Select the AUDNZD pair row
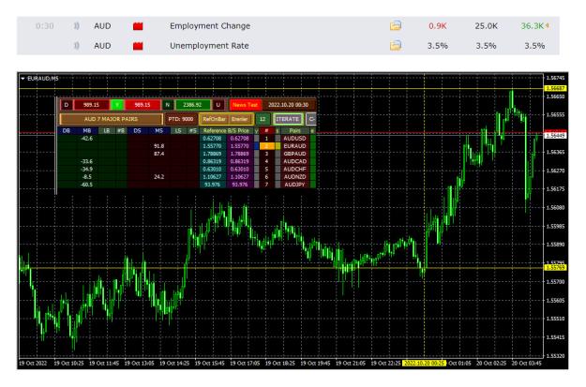The height and width of the screenshot is (387, 586). point(294,177)
